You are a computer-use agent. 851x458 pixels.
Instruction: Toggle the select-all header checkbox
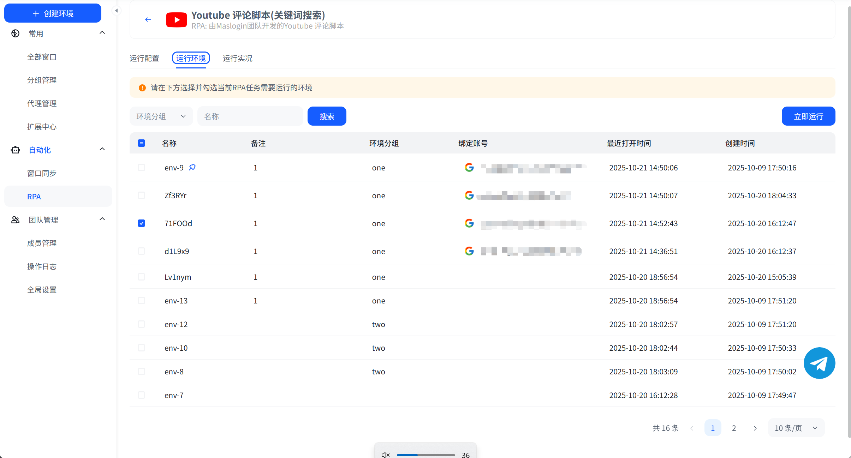[141, 143]
